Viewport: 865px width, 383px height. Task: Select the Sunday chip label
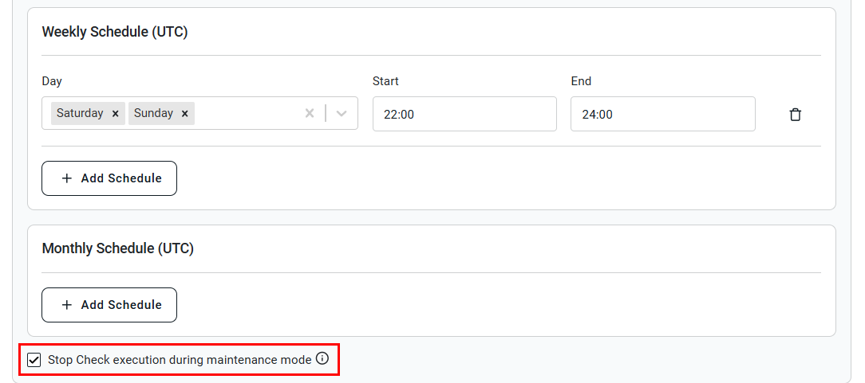click(153, 113)
